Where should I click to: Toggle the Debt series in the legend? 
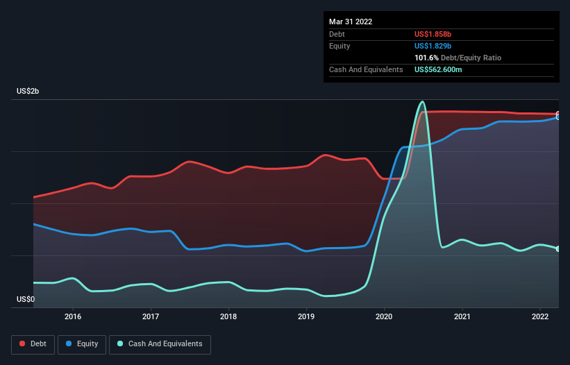coord(33,344)
